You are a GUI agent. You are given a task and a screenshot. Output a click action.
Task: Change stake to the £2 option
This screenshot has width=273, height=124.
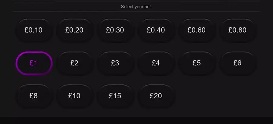74,63
